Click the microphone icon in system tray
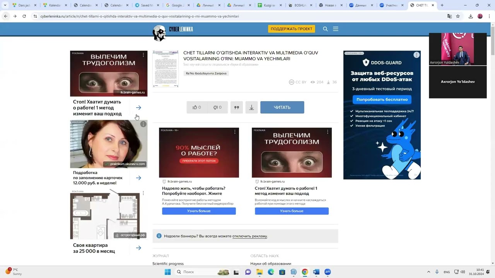This screenshot has width=495, height=278. [x=437, y=272]
